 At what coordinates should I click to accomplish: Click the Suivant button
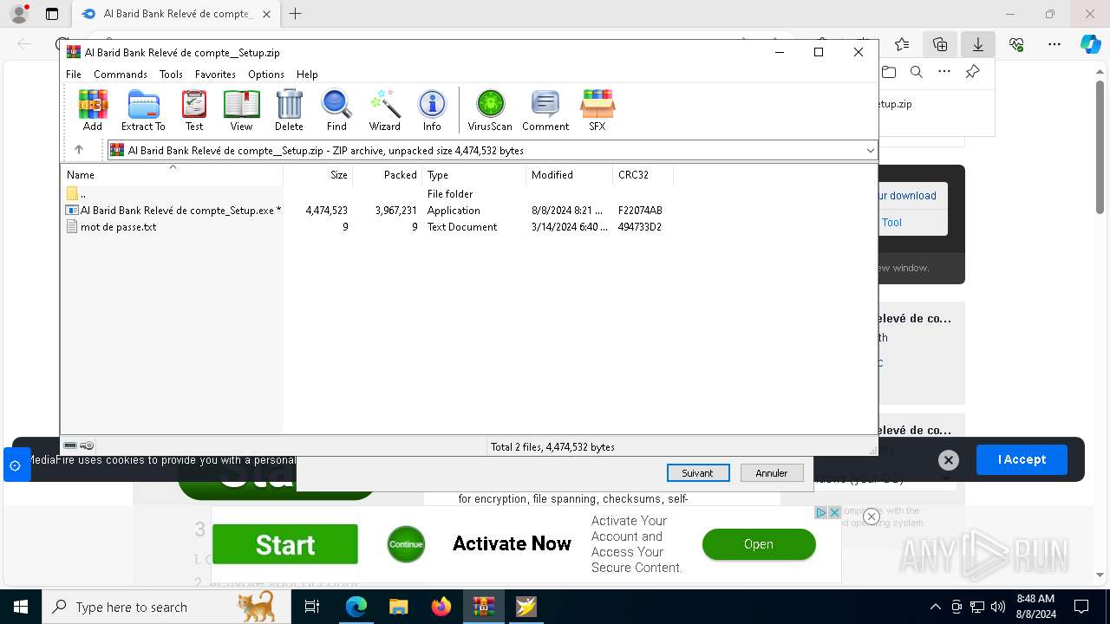coord(698,473)
